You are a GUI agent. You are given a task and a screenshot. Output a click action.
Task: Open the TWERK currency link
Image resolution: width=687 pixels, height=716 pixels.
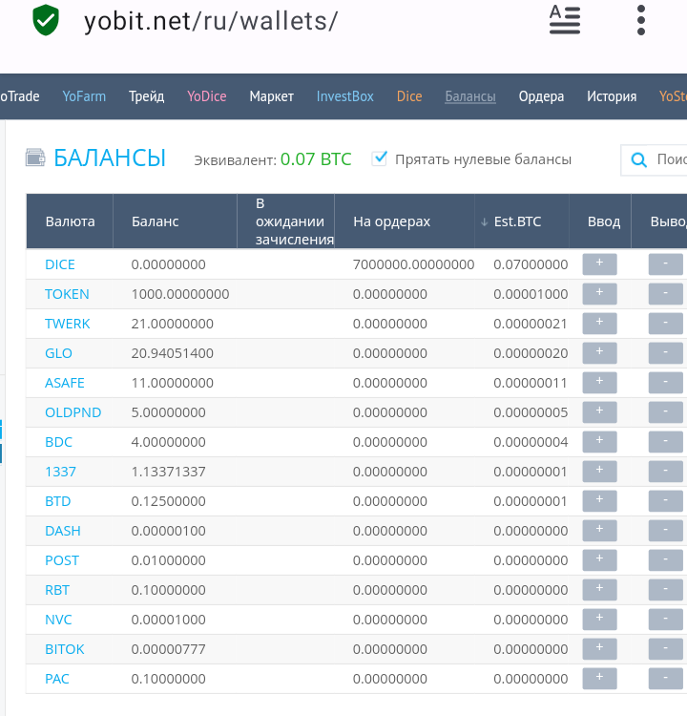tap(67, 324)
